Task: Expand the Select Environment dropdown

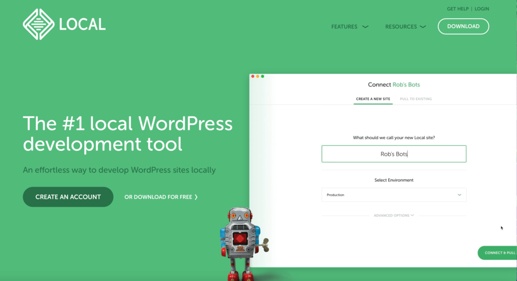Action: [x=393, y=195]
